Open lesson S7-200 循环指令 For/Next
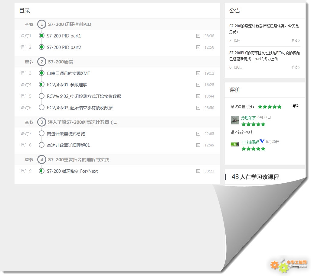This screenshot has height=276, width=311. 72,171
